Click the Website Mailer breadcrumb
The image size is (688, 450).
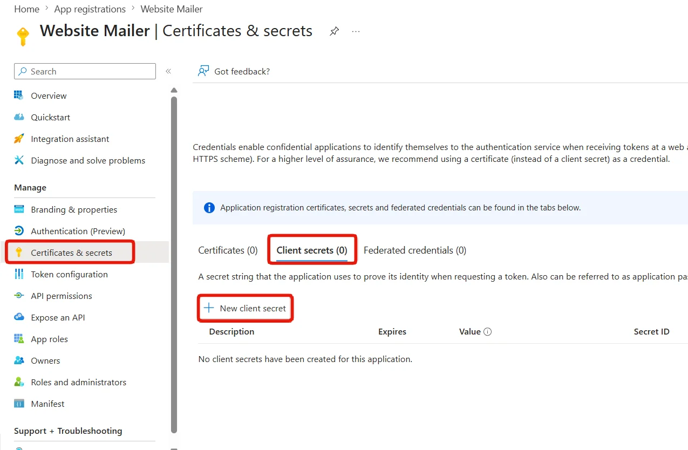click(x=172, y=9)
